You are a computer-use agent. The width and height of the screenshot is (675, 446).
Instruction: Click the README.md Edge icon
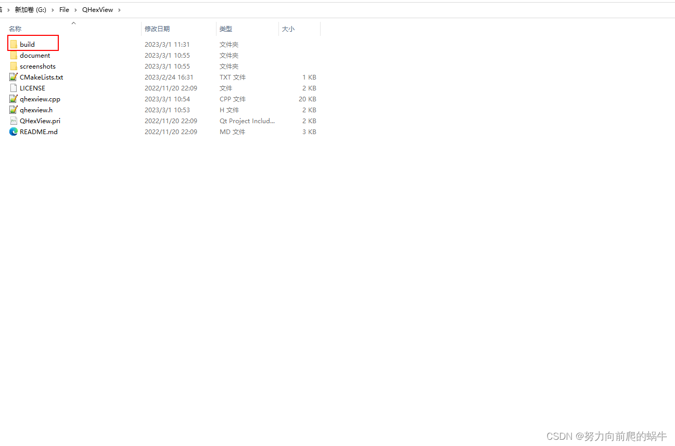(x=14, y=132)
